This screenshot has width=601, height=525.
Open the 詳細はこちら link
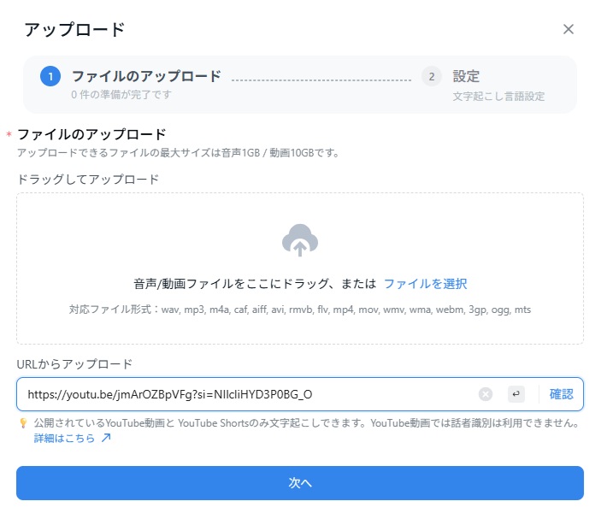click(64, 438)
